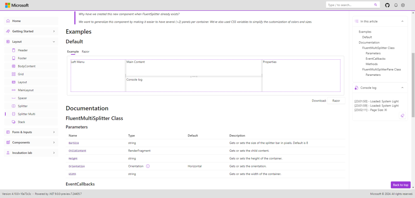Collapse the Layout navigation group
This screenshot has height=198, width=415.
coord(53,41)
